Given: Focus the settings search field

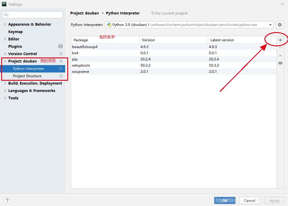Looking at the screenshot, I should pos(32,15).
